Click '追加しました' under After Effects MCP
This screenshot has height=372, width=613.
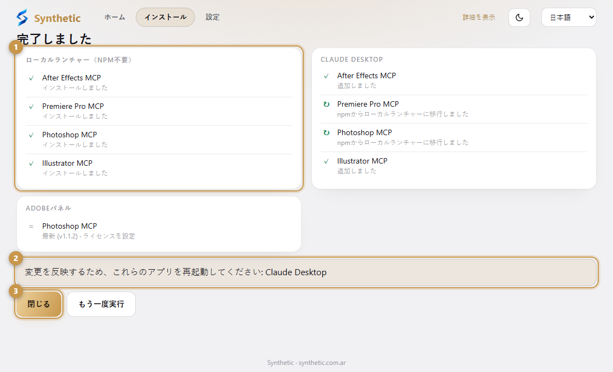(357, 85)
